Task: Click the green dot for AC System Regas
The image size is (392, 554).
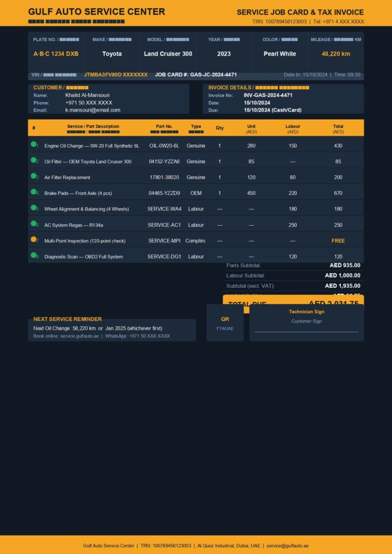Action: (34, 223)
